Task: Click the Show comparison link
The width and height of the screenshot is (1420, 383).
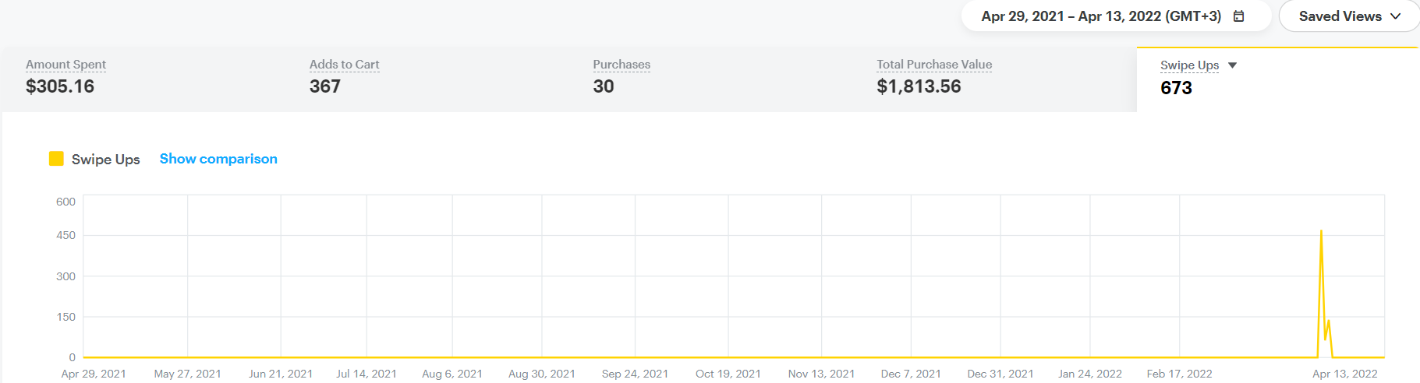Action: [x=218, y=159]
